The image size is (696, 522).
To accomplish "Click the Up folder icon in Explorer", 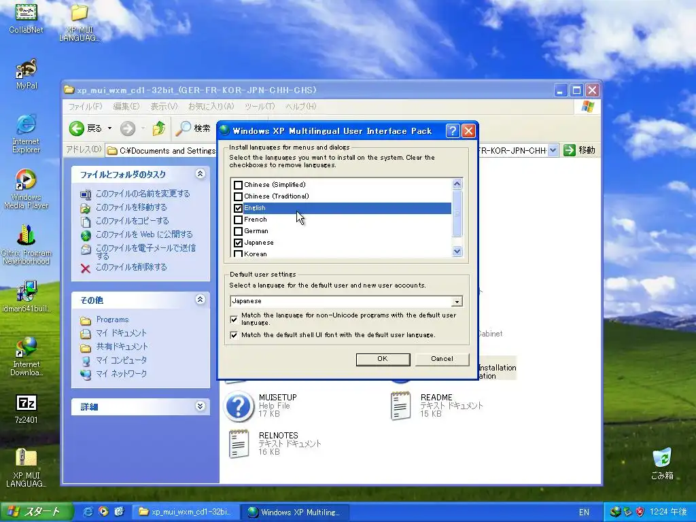I will pyautogui.click(x=159, y=128).
